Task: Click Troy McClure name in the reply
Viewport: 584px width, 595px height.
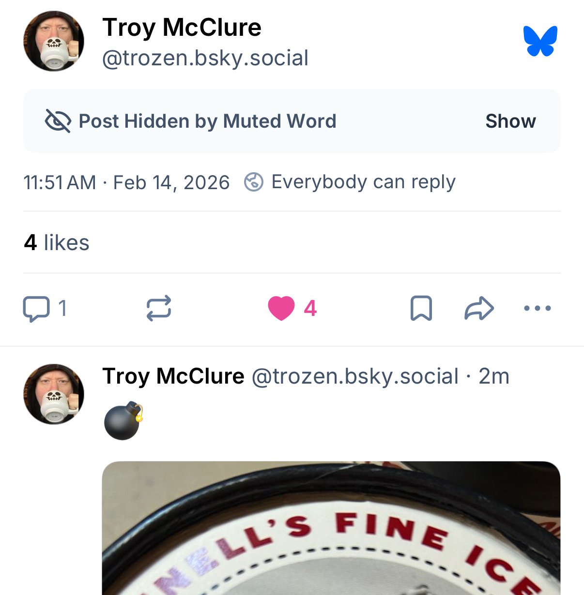Action: point(173,376)
